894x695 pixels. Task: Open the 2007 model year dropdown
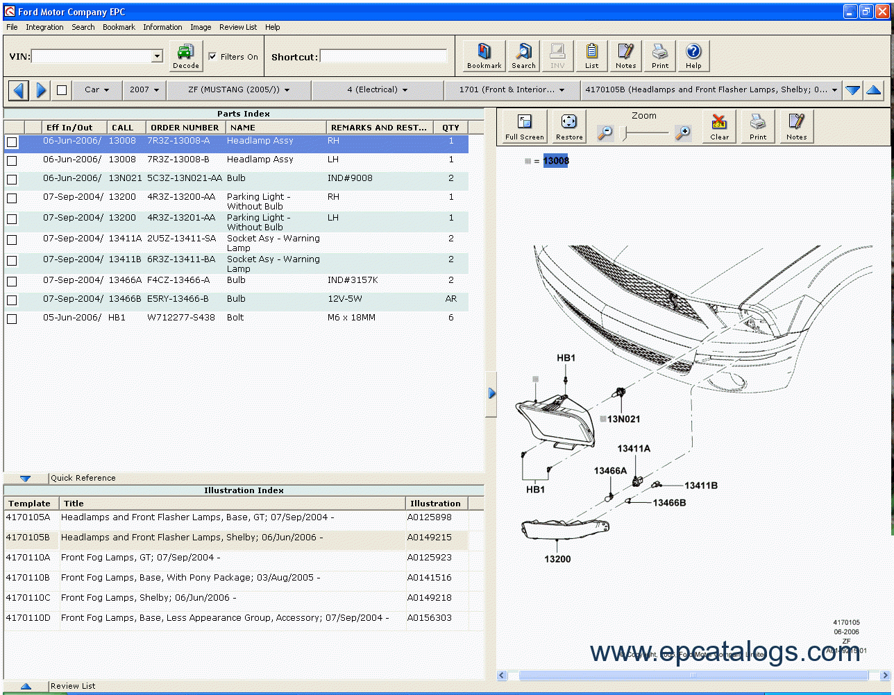tap(144, 90)
